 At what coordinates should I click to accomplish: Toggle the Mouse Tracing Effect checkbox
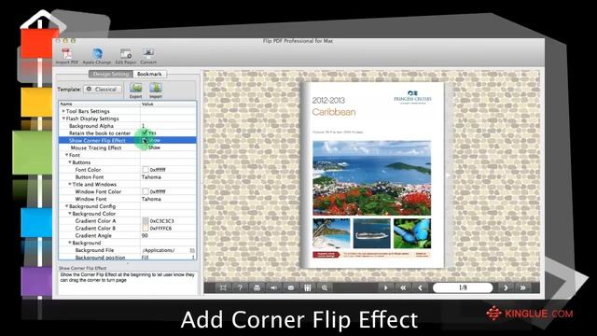coord(145,147)
